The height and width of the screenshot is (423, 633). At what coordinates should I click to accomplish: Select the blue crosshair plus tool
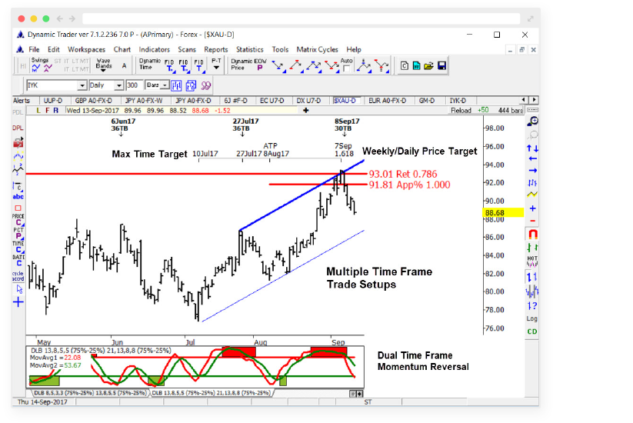(x=18, y=301)
